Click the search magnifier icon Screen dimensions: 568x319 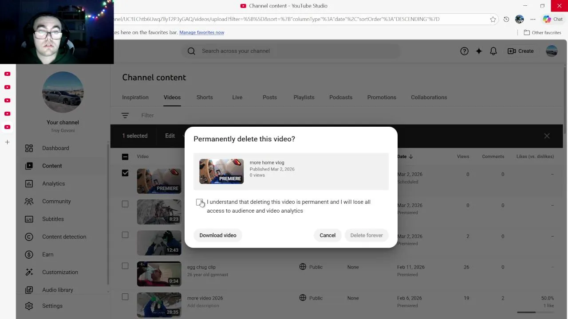[191, 51]
